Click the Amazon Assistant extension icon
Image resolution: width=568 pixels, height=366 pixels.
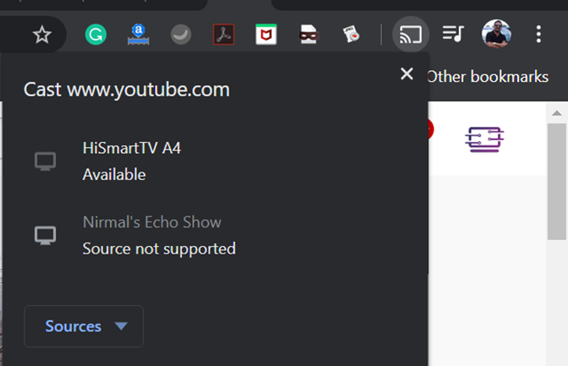tap(137, 35)
